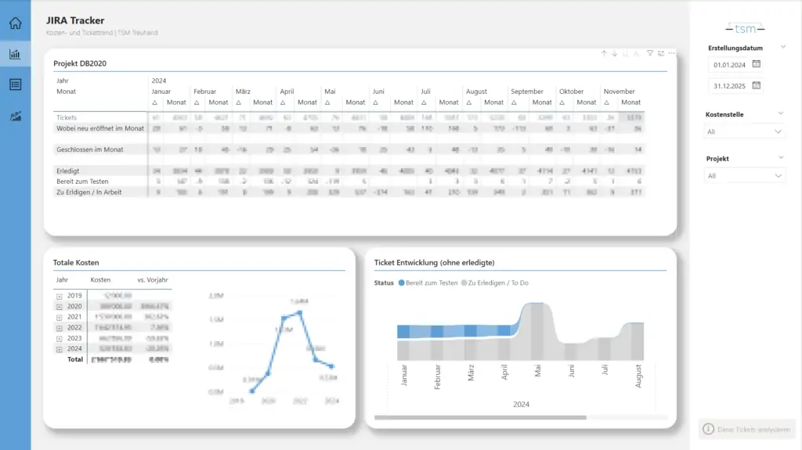Select the Juni column header in the matrix

pyautogui.click(x=378, y=92)
